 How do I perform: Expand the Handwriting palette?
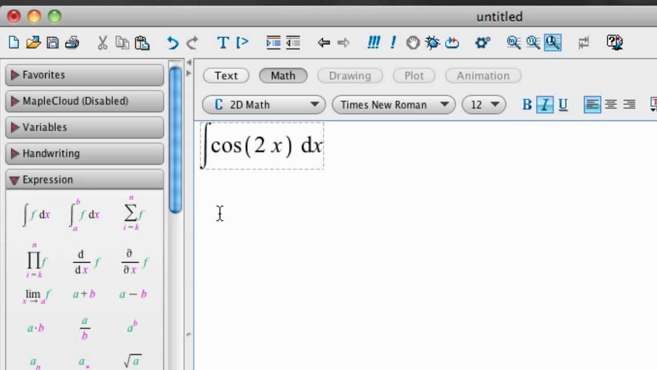[x=85, y=154]
